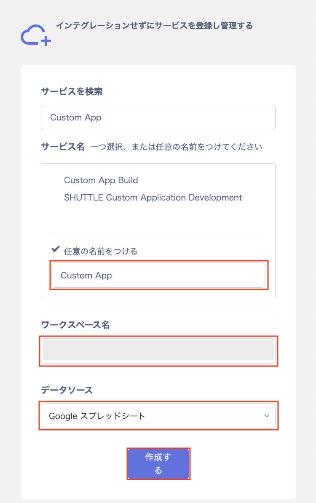Open the データソース dropdown
Screen dimensions: 316x503
[x=158, y=416]
